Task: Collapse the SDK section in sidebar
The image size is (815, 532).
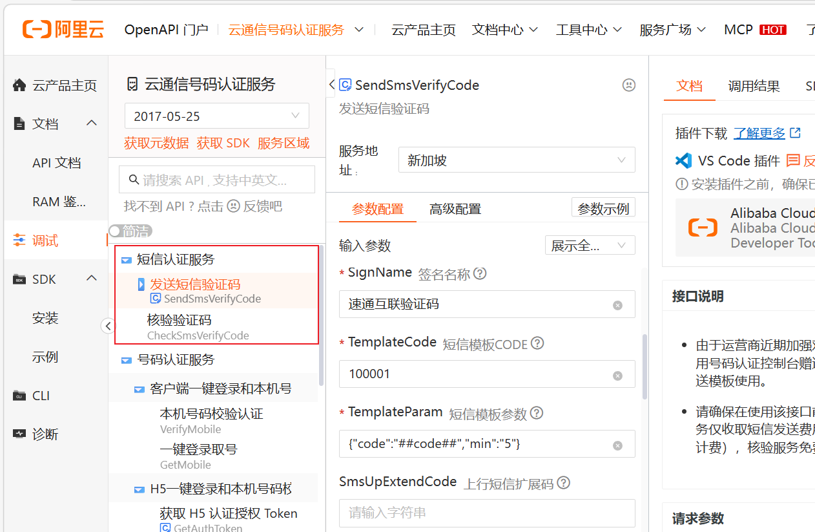Action: point(92,278)
